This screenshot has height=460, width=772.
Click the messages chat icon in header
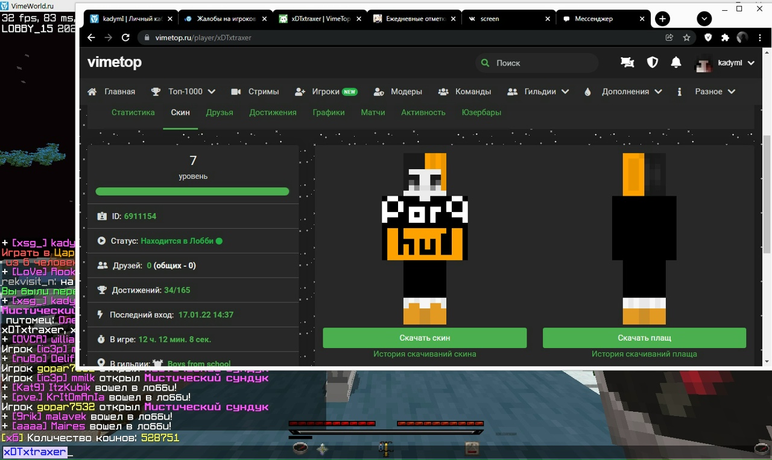click(627, 63)
